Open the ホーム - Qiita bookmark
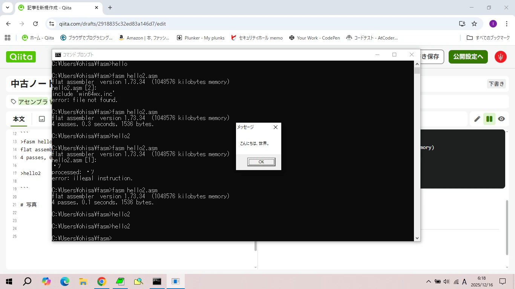 coord(38,38)
